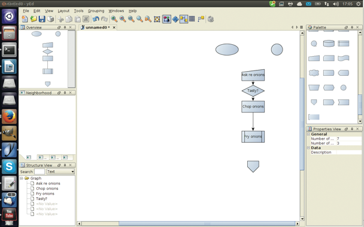Open the Help menu
The height and width of the screenshot is (227, 364).
click(132, 11)
